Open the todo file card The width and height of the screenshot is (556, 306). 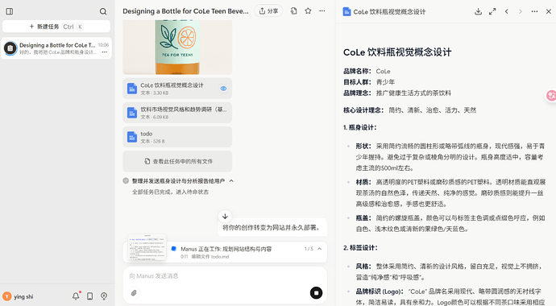coord(177,137)
